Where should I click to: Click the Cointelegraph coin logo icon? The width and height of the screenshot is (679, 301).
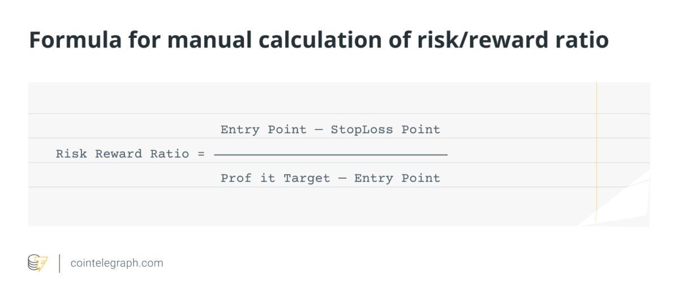tap(38, 263)
